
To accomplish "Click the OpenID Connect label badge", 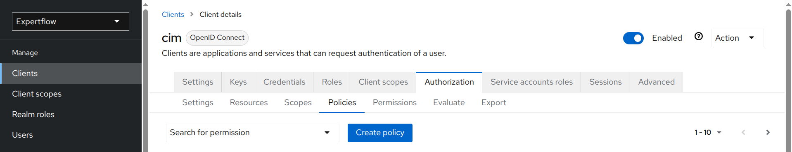I will point(217,37).
